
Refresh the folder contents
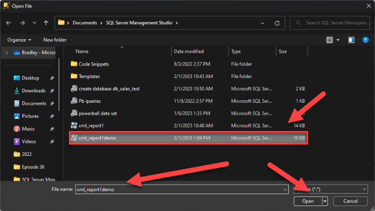point(277,23)
